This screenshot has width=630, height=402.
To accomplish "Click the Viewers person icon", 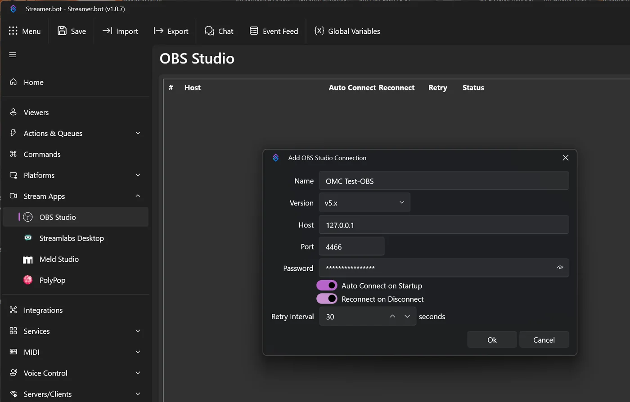I will (x=13, y=112).
